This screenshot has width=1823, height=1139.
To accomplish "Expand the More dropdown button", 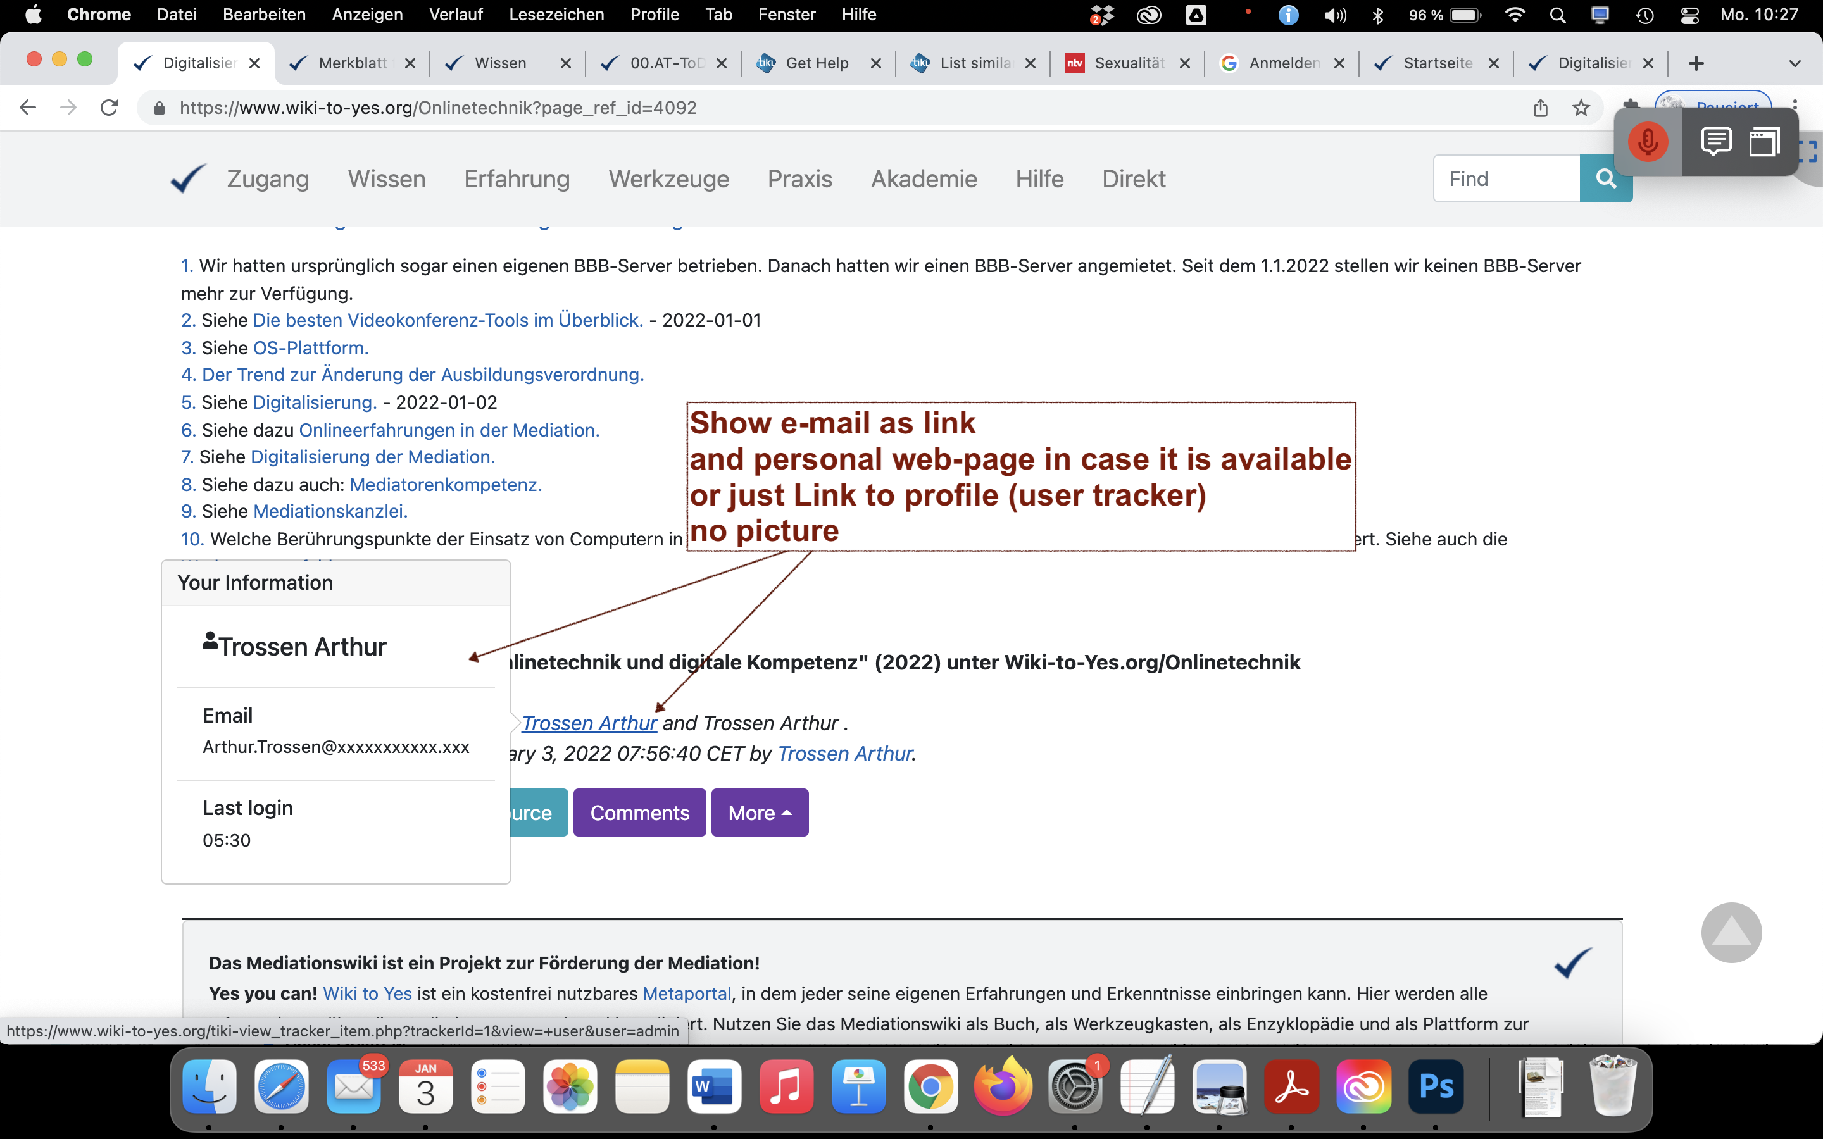I will tap(760, 813).
